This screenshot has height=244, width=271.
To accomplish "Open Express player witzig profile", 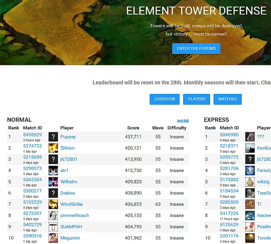I will [x=263, y=182].
